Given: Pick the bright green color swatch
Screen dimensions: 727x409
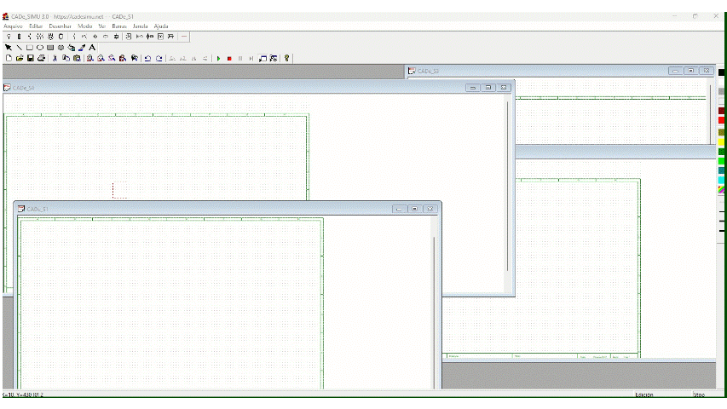Looking at the screenshot, I should pyautogui.click(x=721, y=161).
